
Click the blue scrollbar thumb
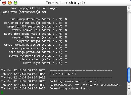tap(129, 75)
